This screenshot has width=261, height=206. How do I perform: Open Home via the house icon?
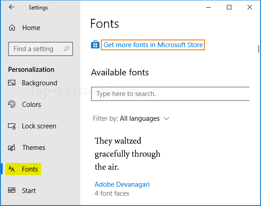point(12,28)
